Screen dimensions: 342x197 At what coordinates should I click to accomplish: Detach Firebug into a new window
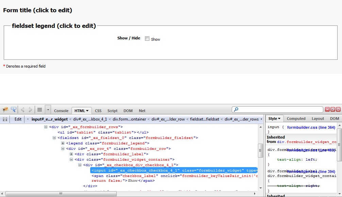[x=333, y=109]
